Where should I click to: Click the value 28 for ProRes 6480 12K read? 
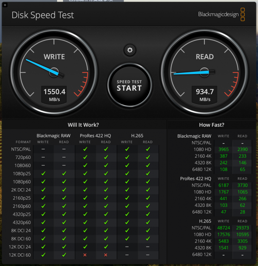[x=242, y=212]
